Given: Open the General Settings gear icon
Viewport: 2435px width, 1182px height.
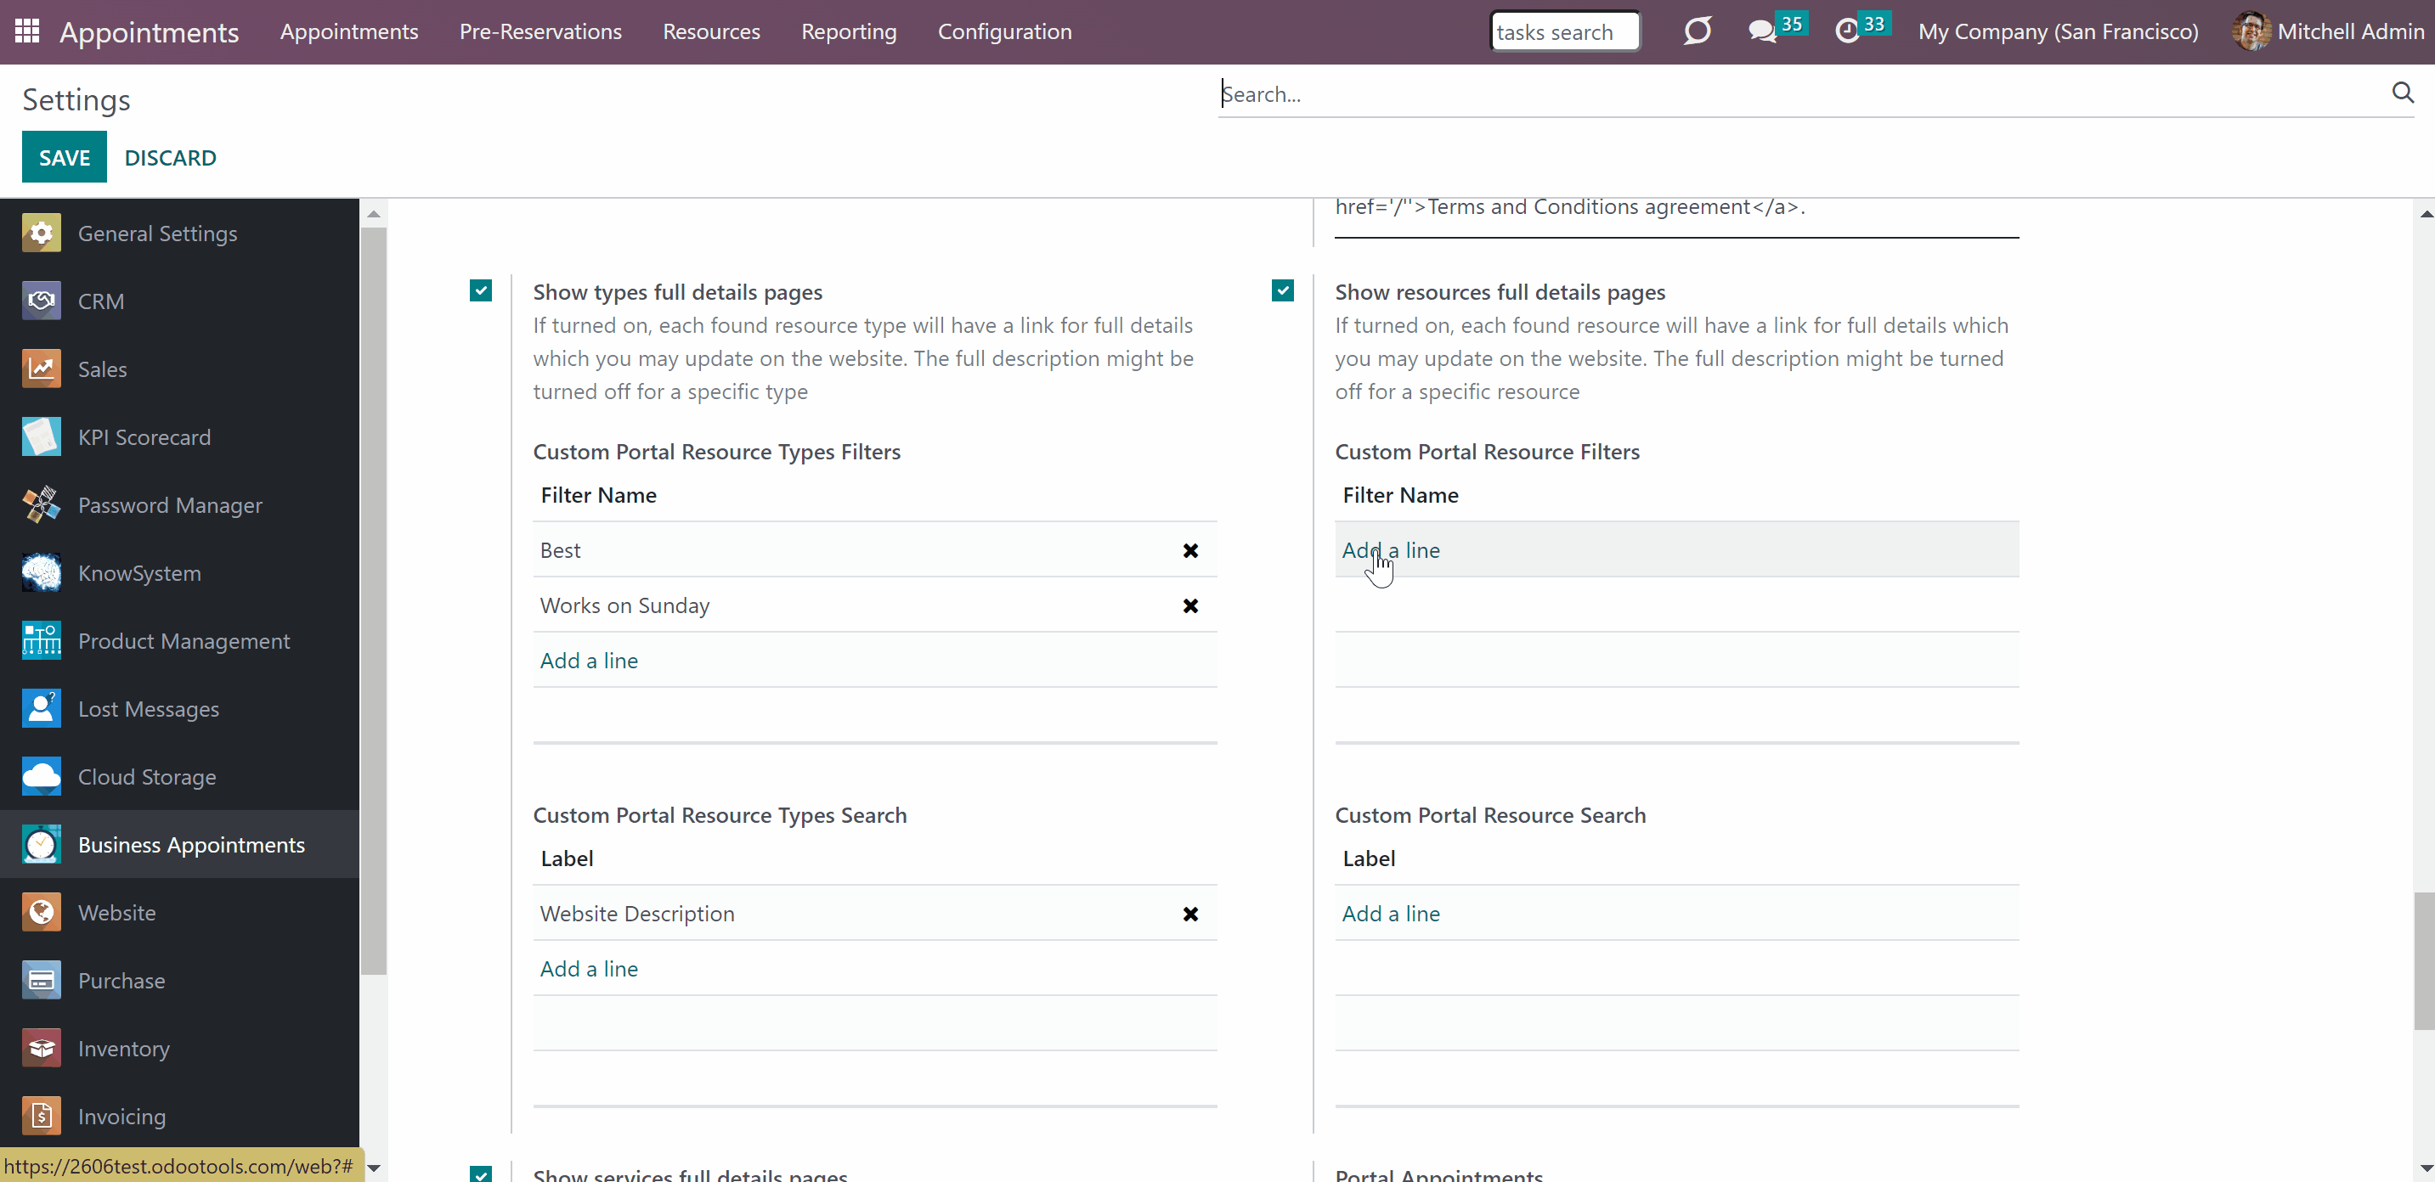Looking at the screenshot, I should click(x=42, y=234).
